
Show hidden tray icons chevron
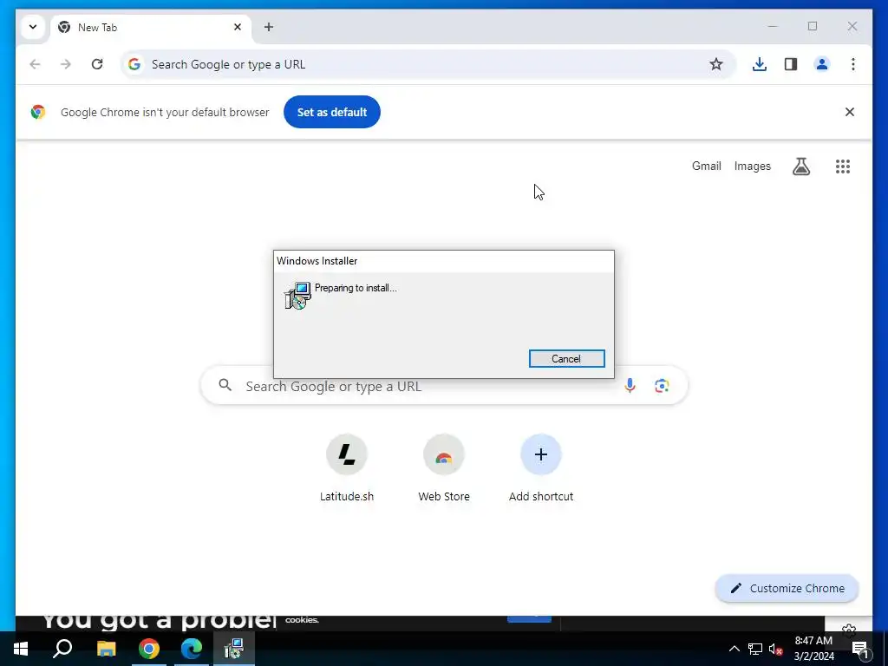coord(734,649)
